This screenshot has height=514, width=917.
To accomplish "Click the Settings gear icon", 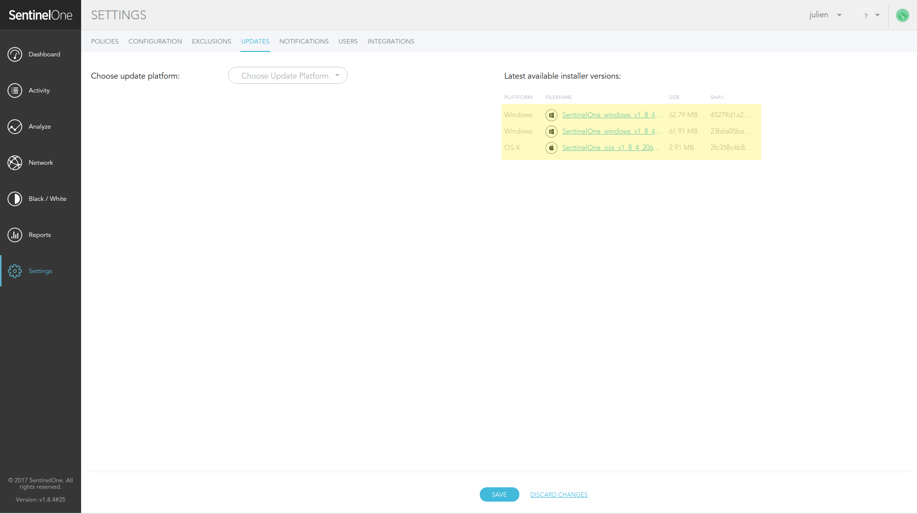I will tap(15, 271).
